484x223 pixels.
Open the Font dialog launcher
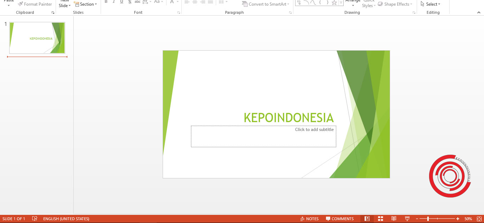click(179, 13)
